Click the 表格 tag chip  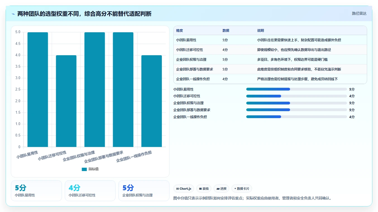(x=204, y=189)
